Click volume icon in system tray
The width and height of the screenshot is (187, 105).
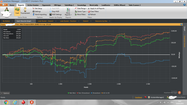coord(161,102)
